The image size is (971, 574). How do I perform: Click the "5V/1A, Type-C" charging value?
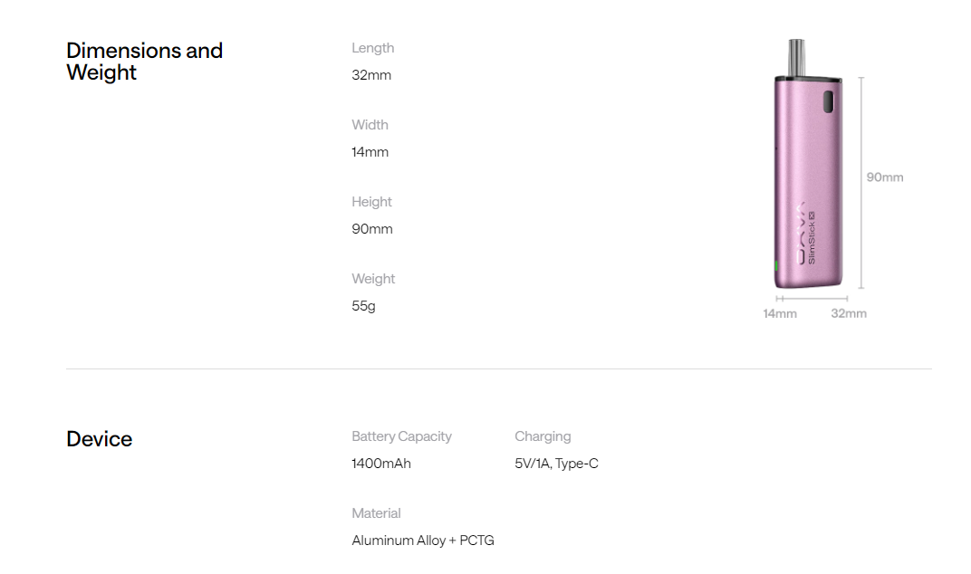[x=556, y=464]
